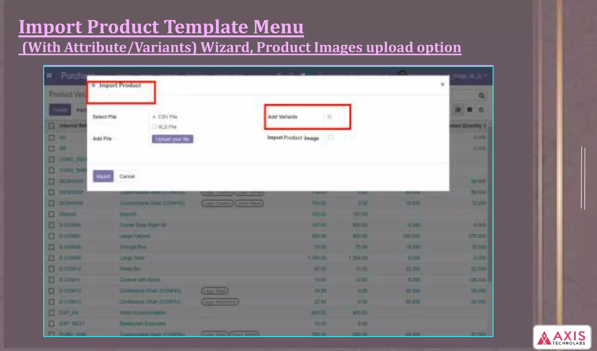The width and height of the screenshot is (597, 351).
Task: Click the Select File field label
Action: (x=104, y=117)
